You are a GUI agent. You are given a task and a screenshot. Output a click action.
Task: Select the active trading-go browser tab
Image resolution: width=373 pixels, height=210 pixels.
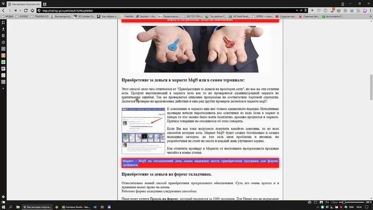[x=24, y=4]
